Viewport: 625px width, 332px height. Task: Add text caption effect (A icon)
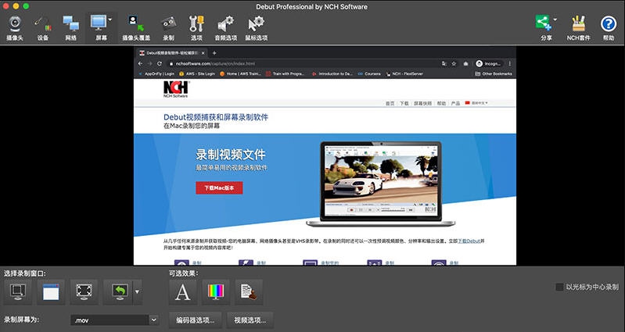pos(182,293)
